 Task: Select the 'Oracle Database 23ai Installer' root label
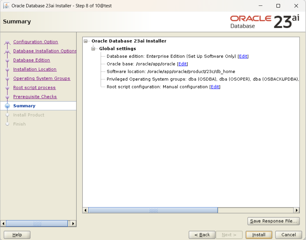tap(129, 41)
